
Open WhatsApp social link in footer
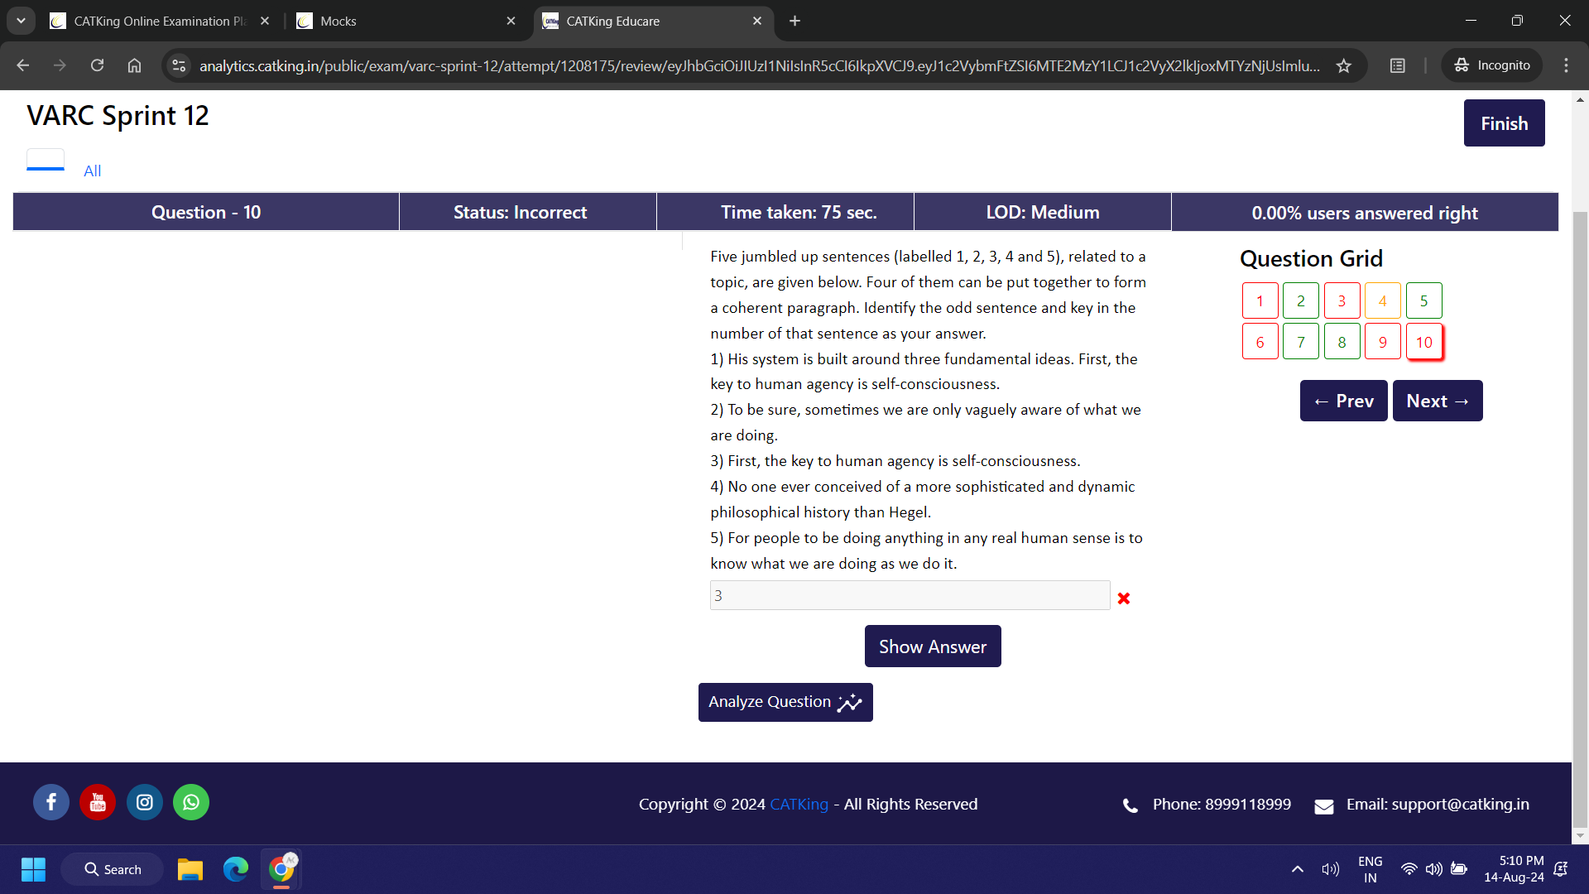(191, 802)
